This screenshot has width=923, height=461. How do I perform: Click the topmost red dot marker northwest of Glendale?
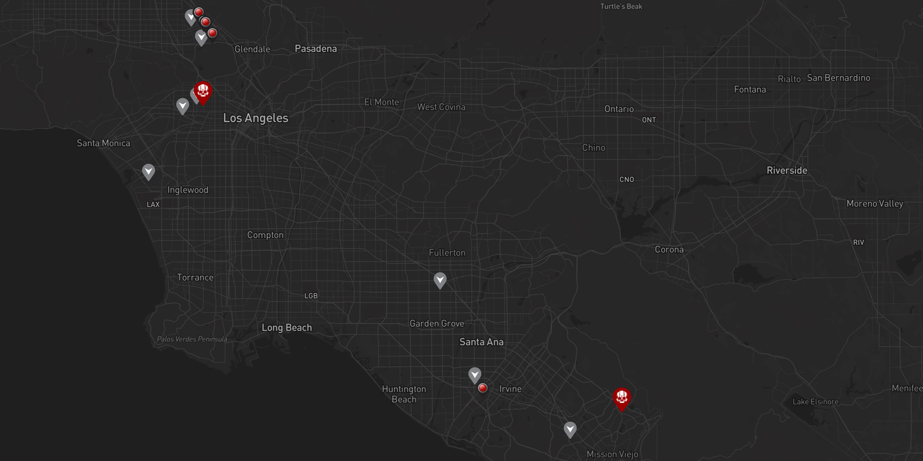point(199,12)
